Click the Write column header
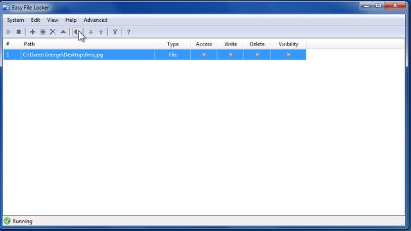Screen dimensions: 411x231 (x=231, y=44)
